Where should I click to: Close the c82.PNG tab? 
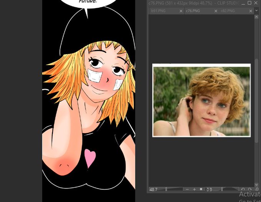[x=251, y=11]
